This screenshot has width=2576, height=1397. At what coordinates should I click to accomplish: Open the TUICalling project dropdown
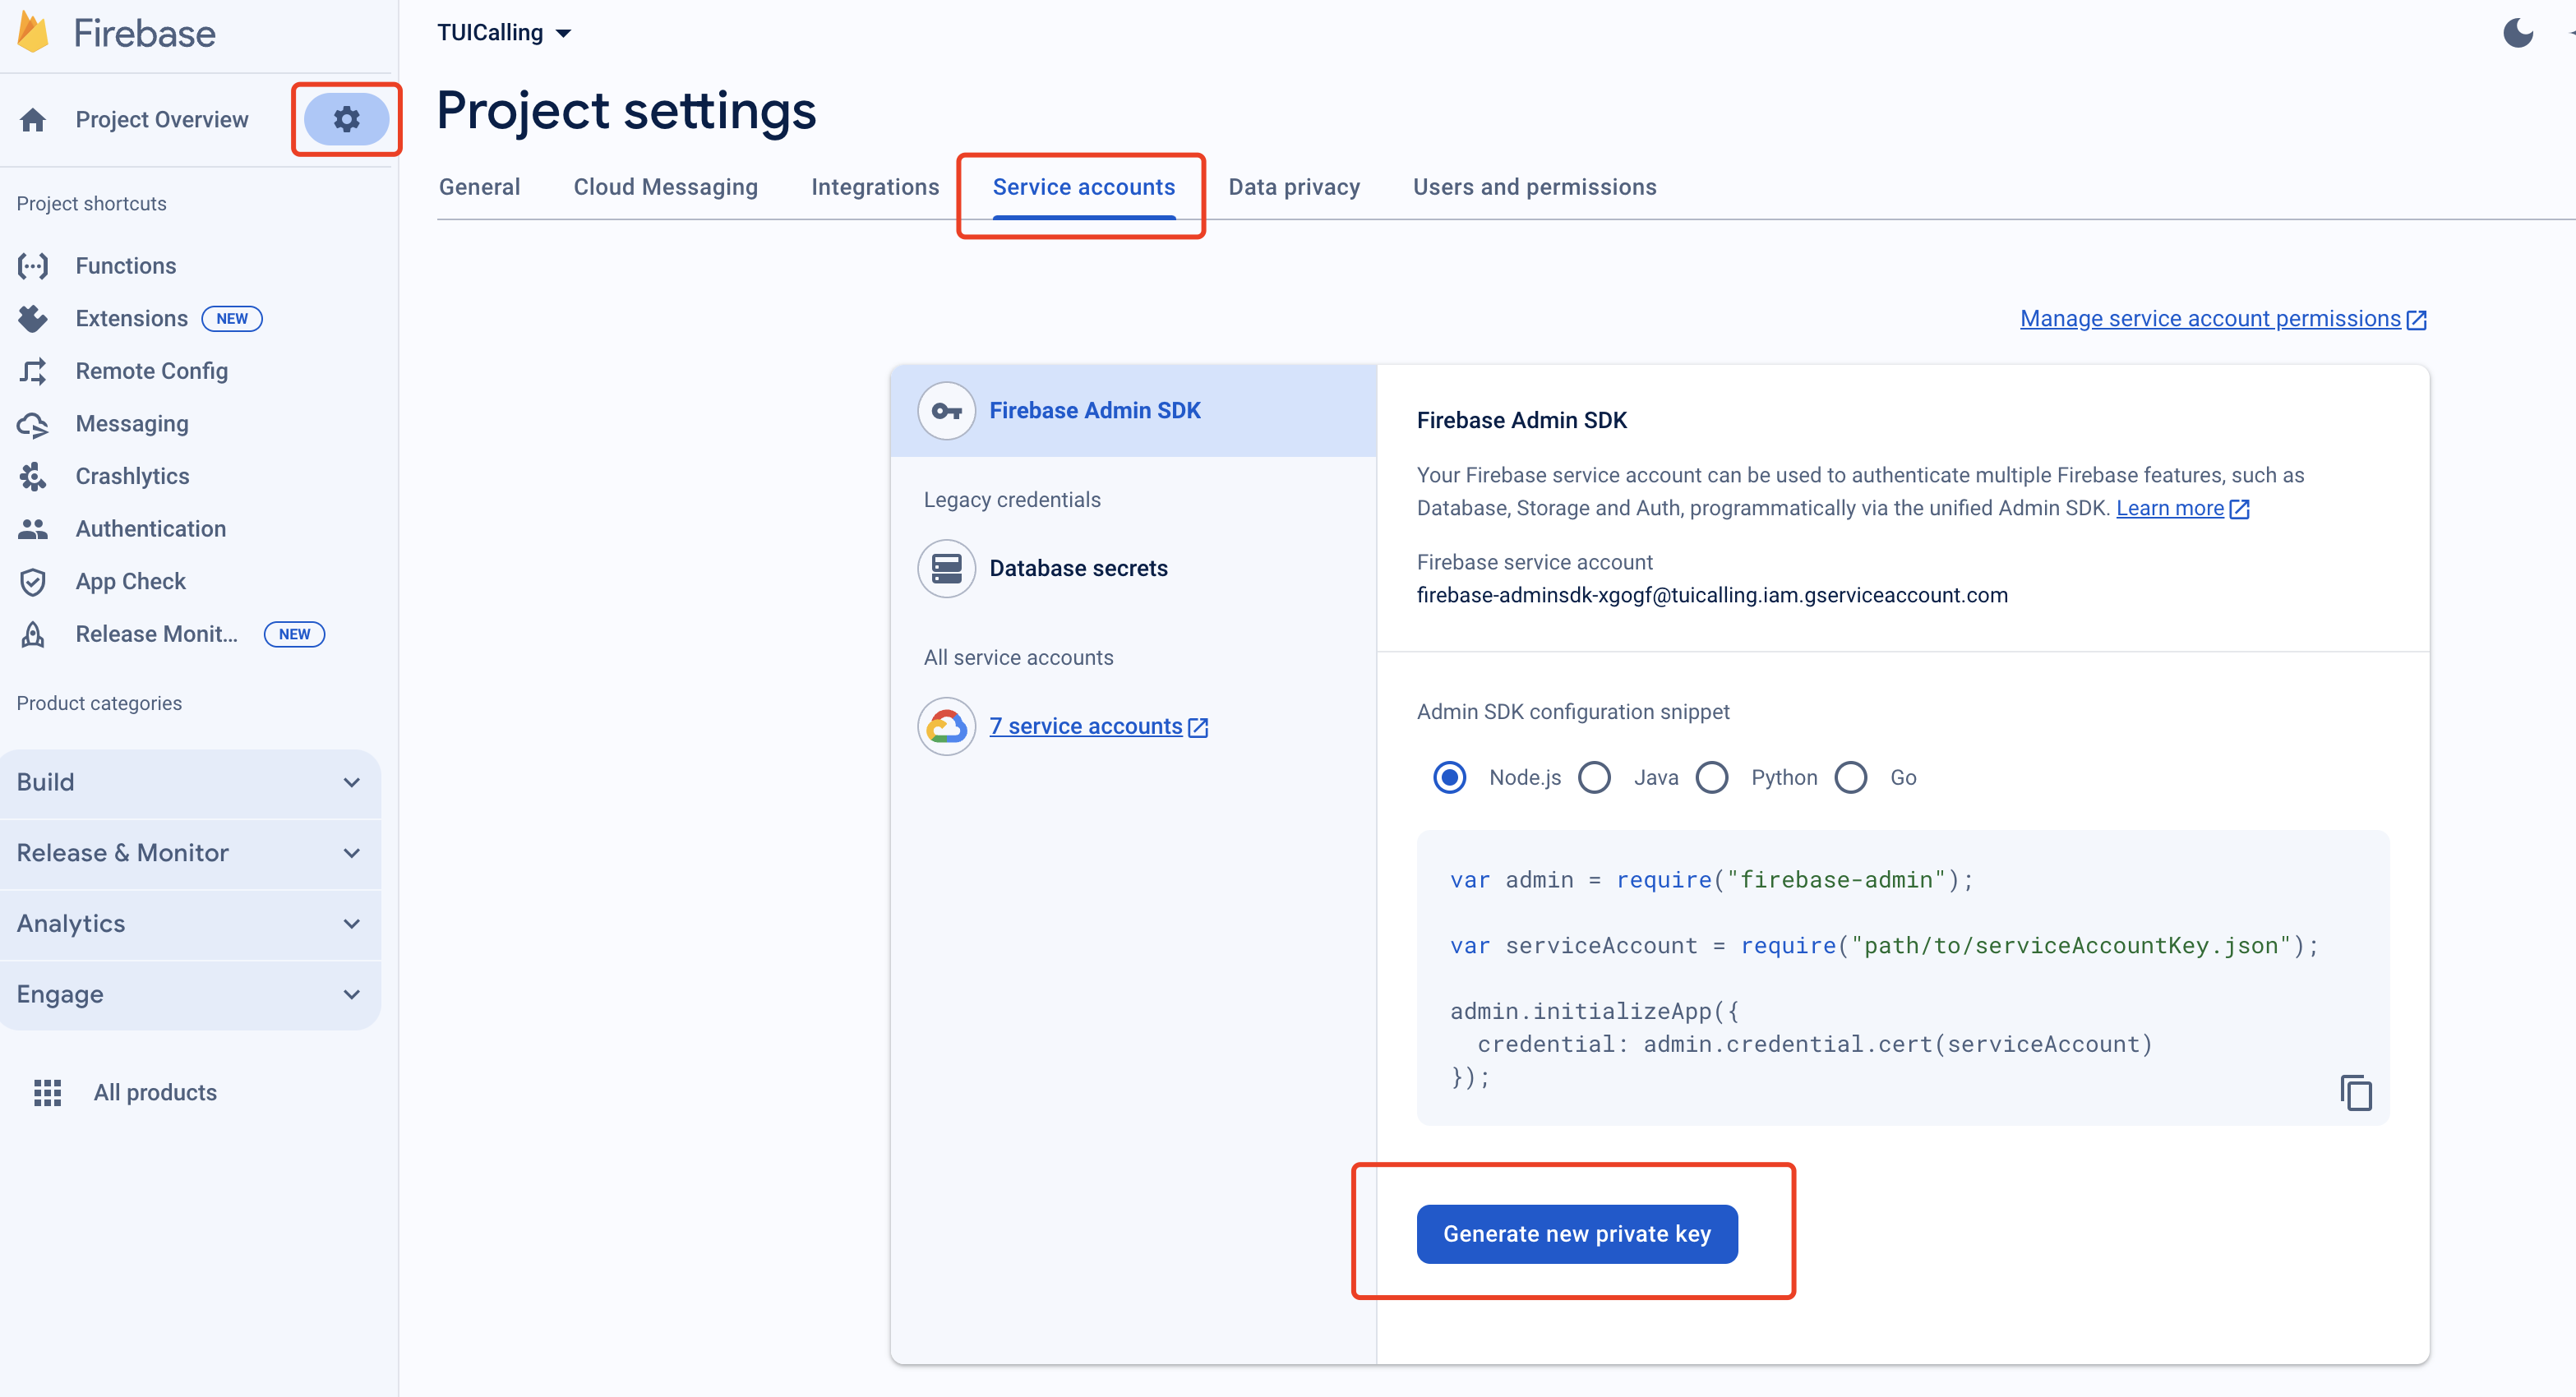pyautogui.click(x=503, y=33)
